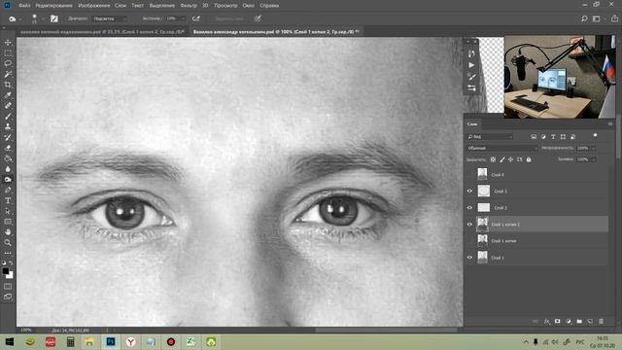Create a new group folder icon
The width and height of the screenshot is (622, 350).
coord(579,322)
